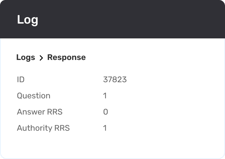Navigate back to Logs list via breadcrumb
The image size is (225, 159).
pyautogui.click(x=26, y=57)
